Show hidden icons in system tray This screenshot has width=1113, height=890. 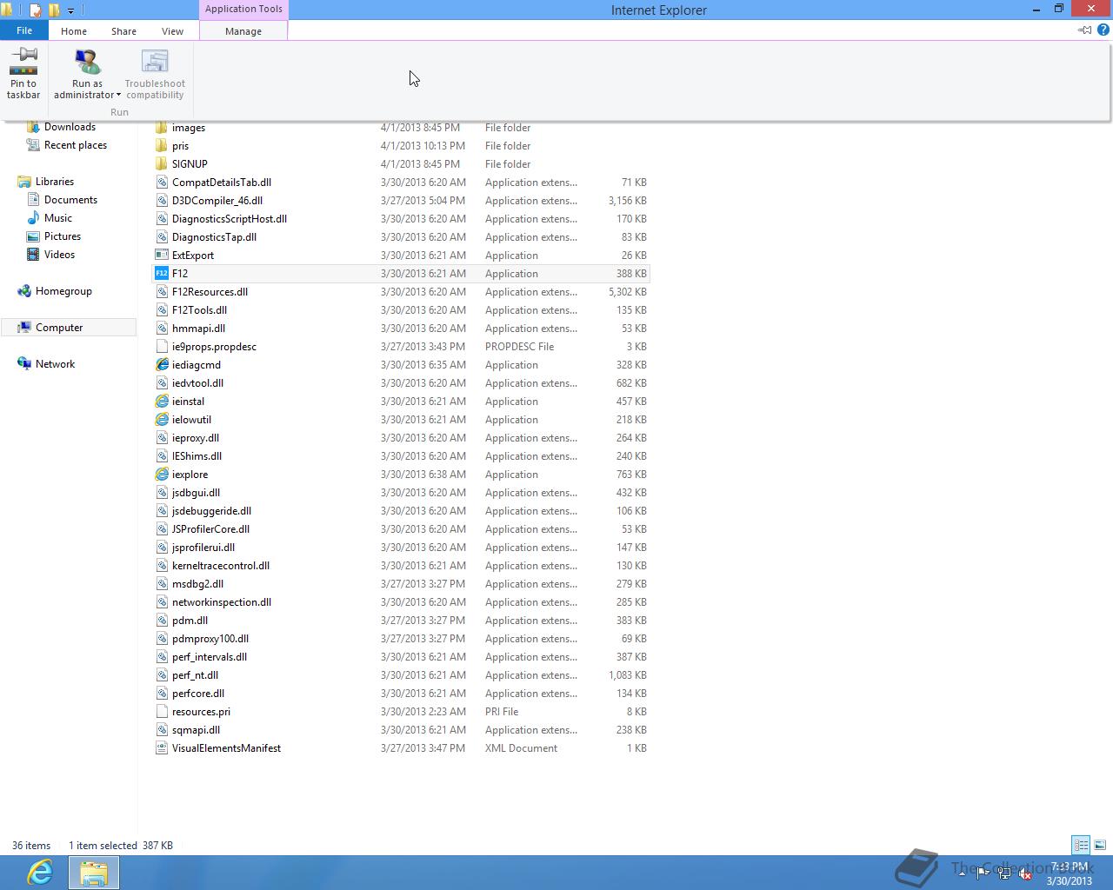pos(962,873)
